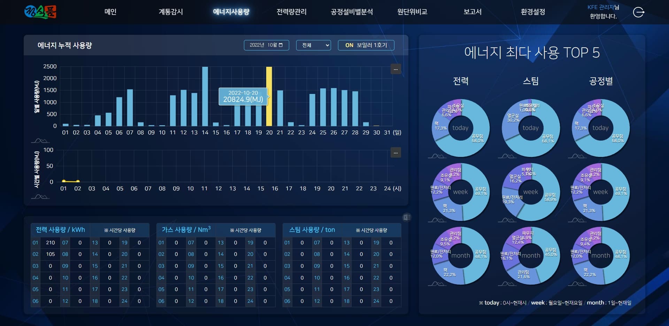Open the daily chart's three-dot menu

[395, 69]
